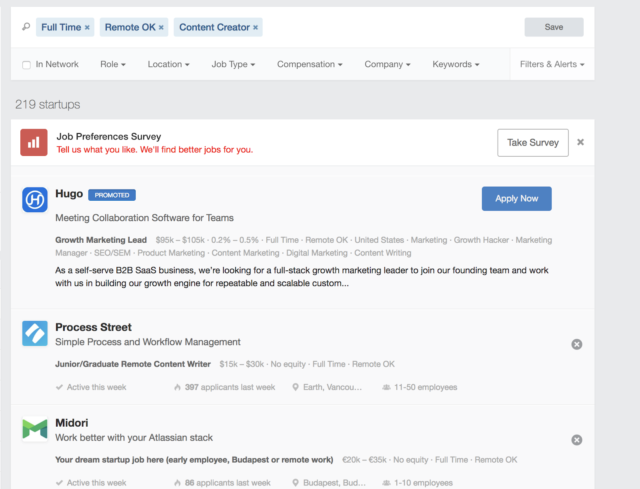
Task: Remove the Content Creator filter tag
Action: pyautogui.click(x=256, y=28)
